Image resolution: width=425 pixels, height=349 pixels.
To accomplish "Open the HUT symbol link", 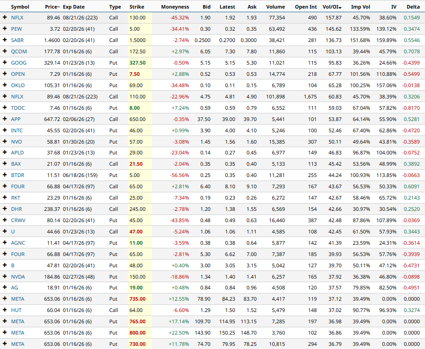I will pyautogui.click(x=16, y=310).
